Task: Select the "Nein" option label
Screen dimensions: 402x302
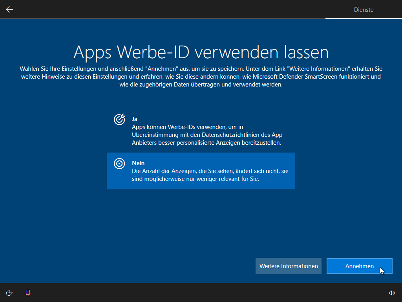Action: [138, 163]
